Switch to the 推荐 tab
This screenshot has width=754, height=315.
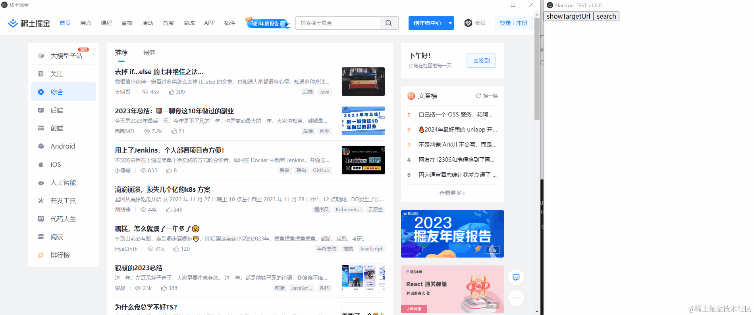tap(121, 53)
